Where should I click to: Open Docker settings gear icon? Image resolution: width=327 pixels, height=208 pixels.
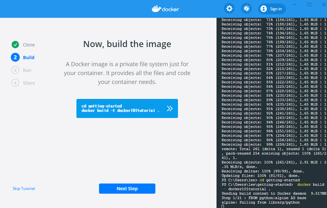pos(229,9)
